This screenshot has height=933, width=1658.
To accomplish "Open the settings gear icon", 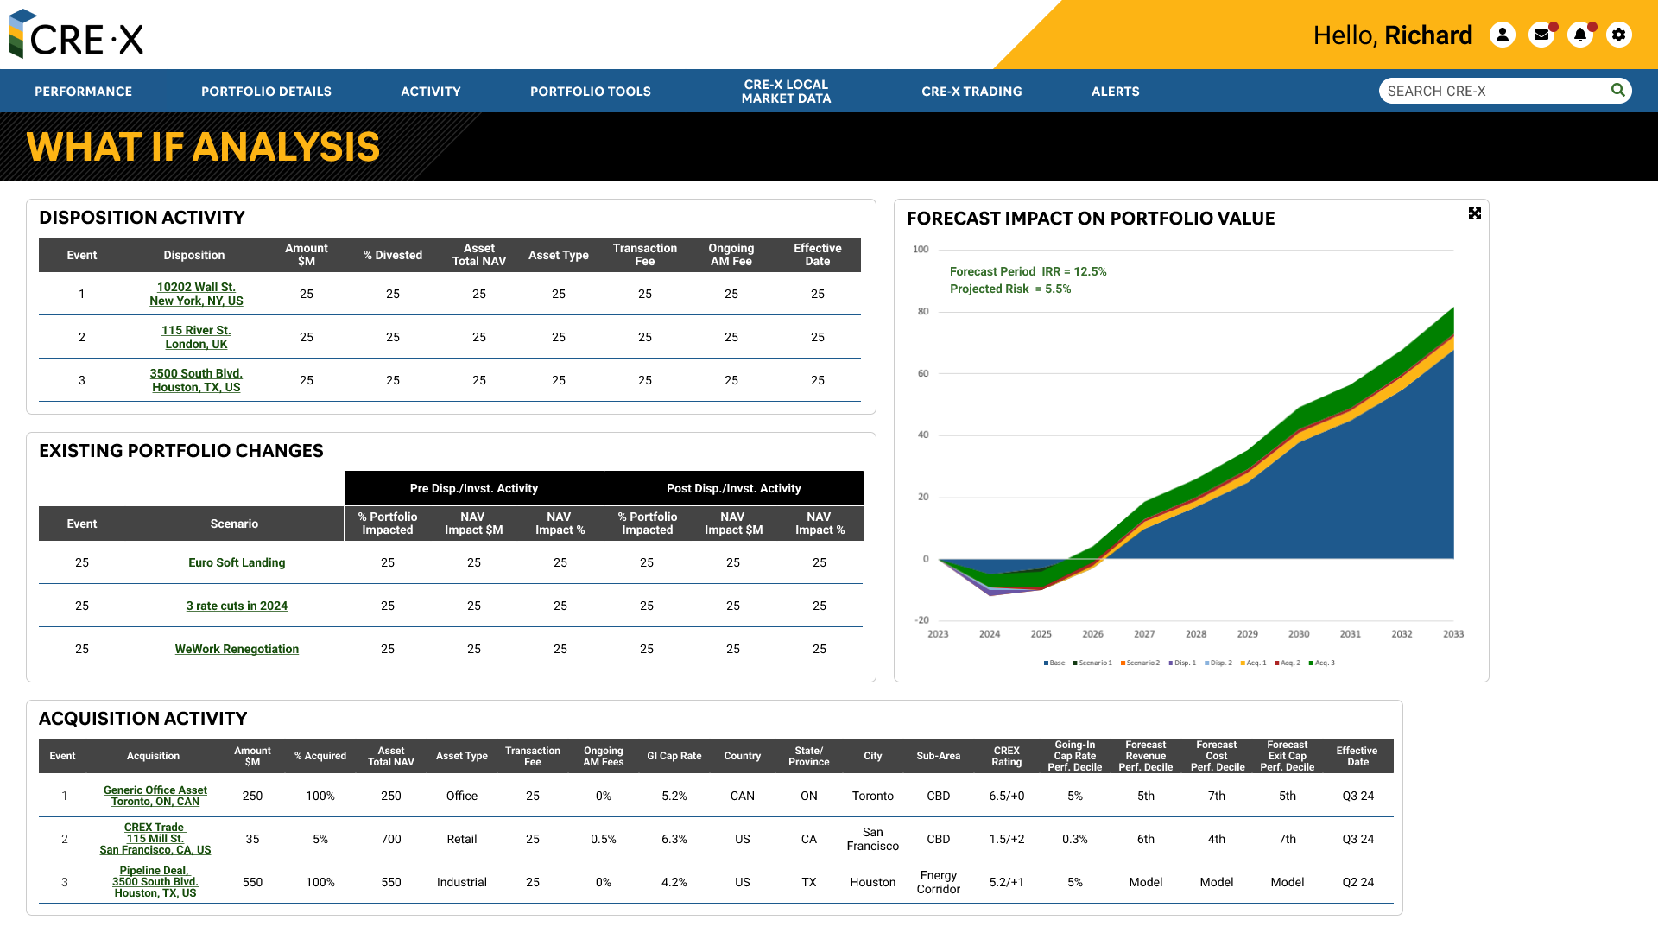I will pos(1618,35).
